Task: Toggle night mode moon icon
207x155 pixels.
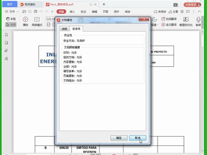Action: click(x=154, y=19)
